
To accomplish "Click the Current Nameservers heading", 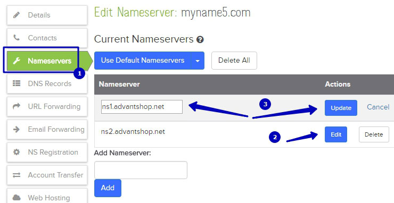I will 144,39.
